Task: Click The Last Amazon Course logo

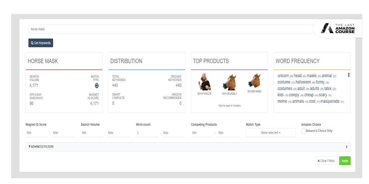Action: (338, 29)
